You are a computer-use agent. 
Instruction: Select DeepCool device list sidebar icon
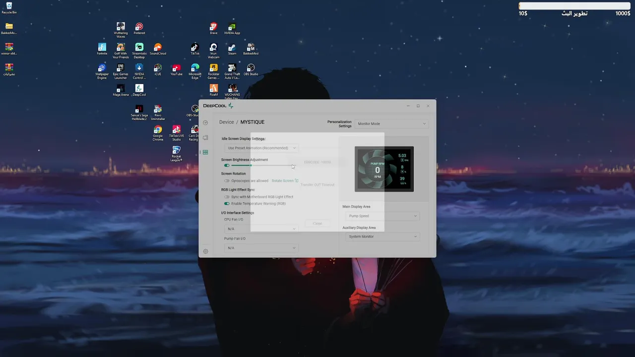pos(205,152)
